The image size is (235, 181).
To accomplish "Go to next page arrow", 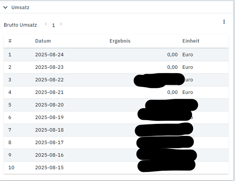I will (61, 24).
